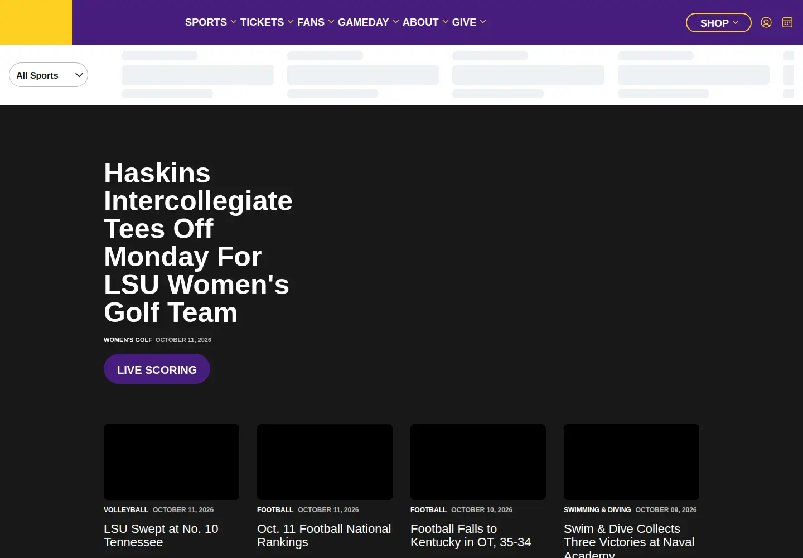Click the SWIMMING & DIVING category label

tap(597, 510)
